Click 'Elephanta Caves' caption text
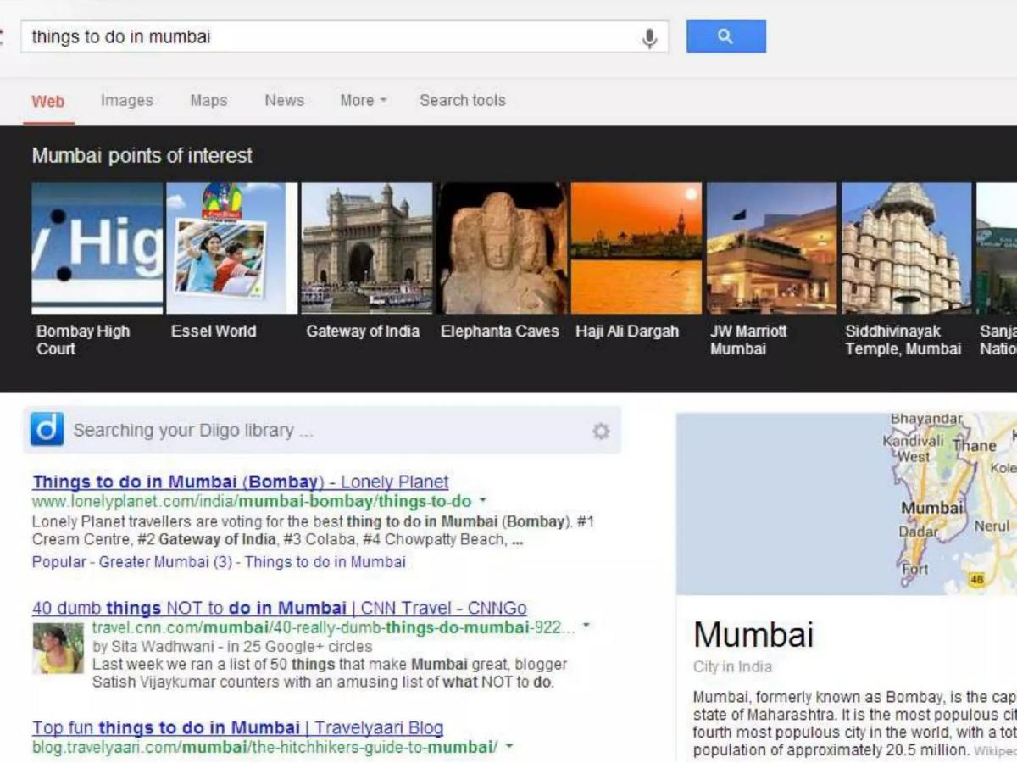The width and height of the screenshot is (1017, 763). [x=500, y=331]
